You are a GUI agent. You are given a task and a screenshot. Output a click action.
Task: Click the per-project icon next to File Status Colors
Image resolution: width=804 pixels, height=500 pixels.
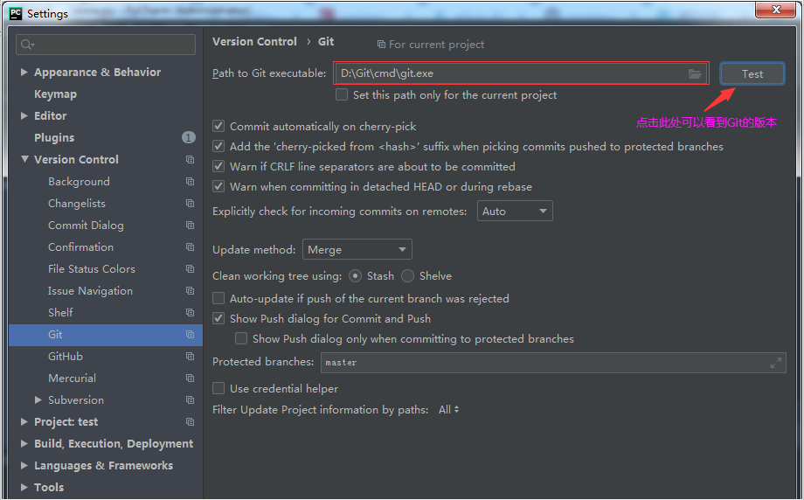click(x=190, y=268)
